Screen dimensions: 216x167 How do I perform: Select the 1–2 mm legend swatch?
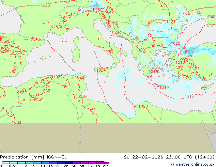21,163
